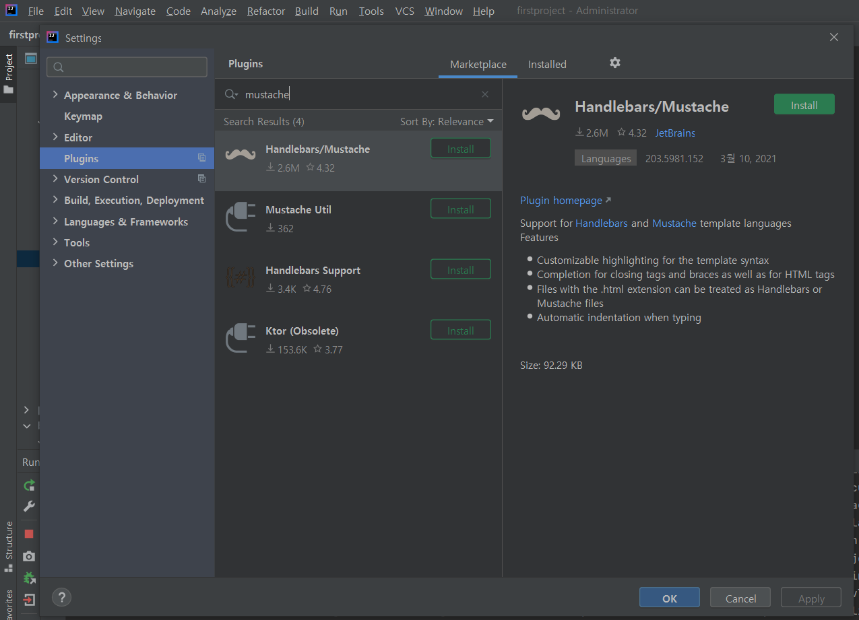This screenshot has height=620, width=859.
Task: Open the Build menu
Action: pos(307,11)
